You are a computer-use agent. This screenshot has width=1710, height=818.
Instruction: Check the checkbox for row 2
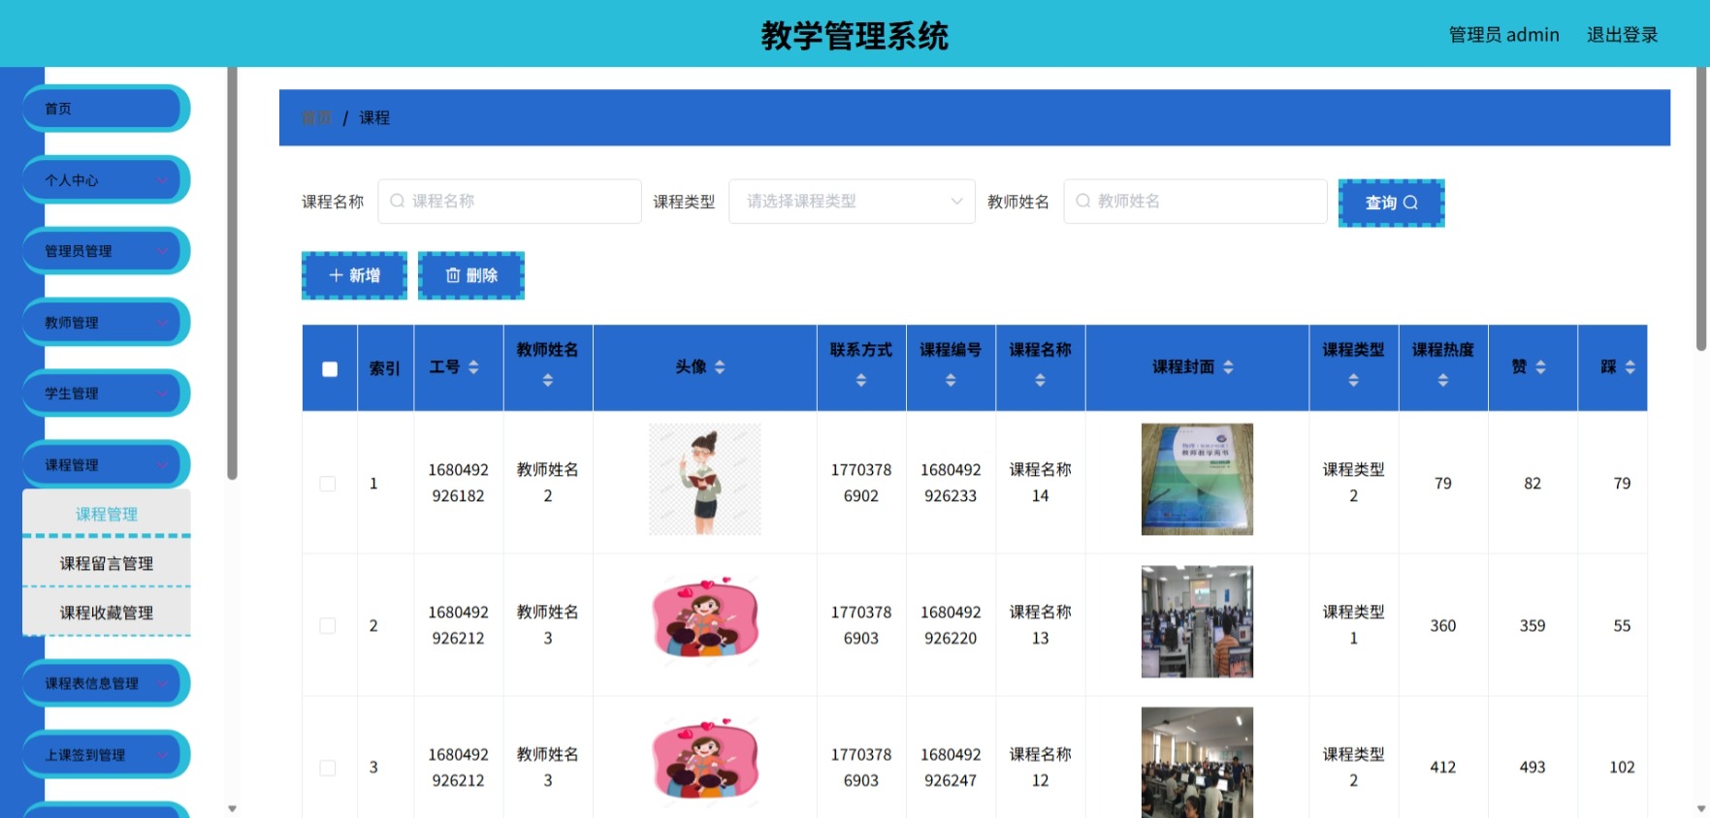pyautogui.click(x=328, y=626)
